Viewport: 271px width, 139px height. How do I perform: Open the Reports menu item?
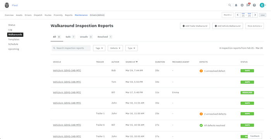click(x=69, y=15)
